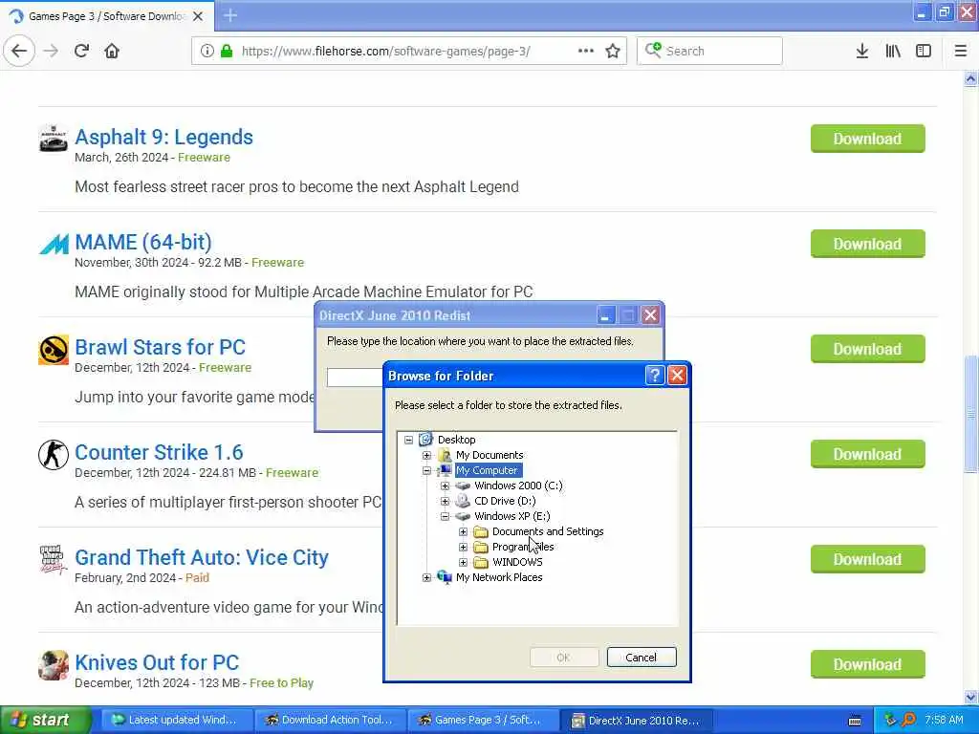Open the Library bookmarks icon
The width and height of the screenshot is (979, 734).
[893, 52]
